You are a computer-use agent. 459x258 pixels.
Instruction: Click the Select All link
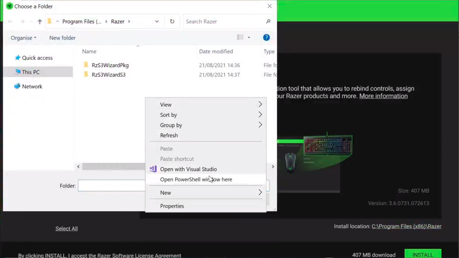(x=66, y=228)
